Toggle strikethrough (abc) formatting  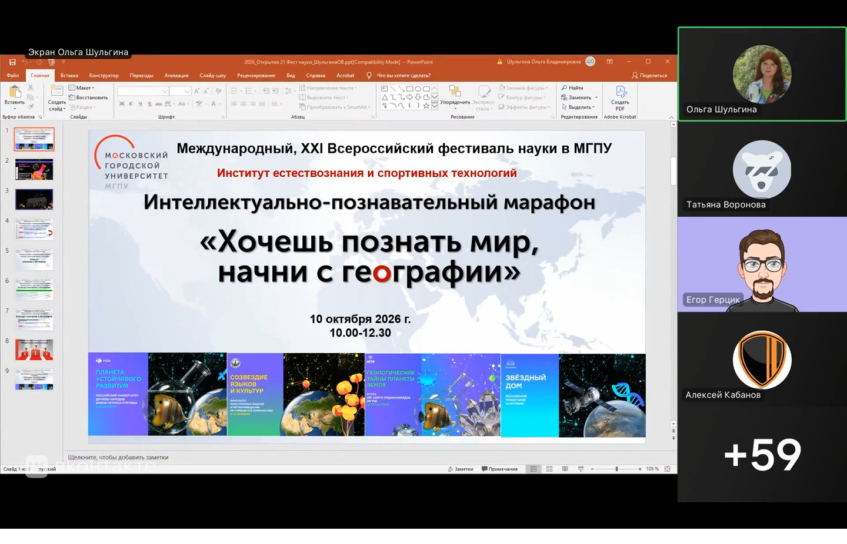pos(158,104)
